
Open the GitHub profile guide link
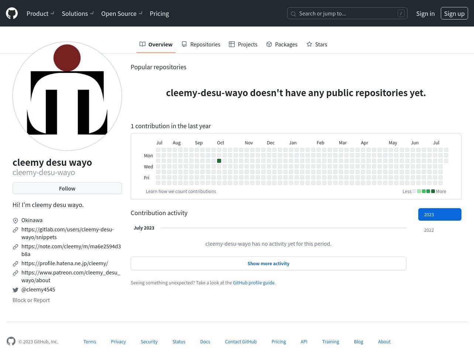point(254,283)
